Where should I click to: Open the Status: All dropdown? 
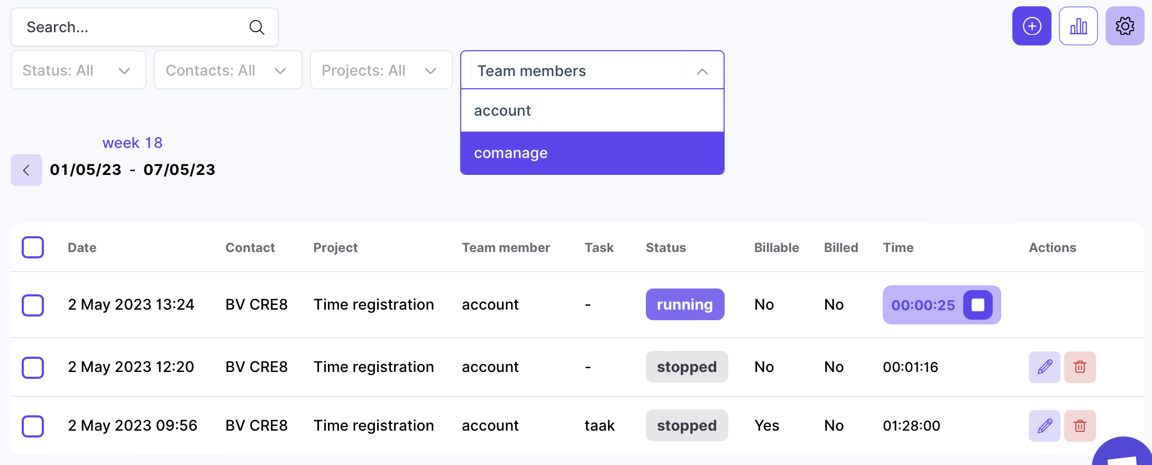click(78, 70)
